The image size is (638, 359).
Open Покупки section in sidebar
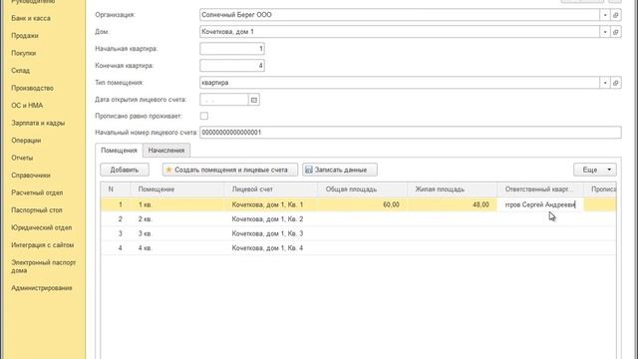point(24,53)
